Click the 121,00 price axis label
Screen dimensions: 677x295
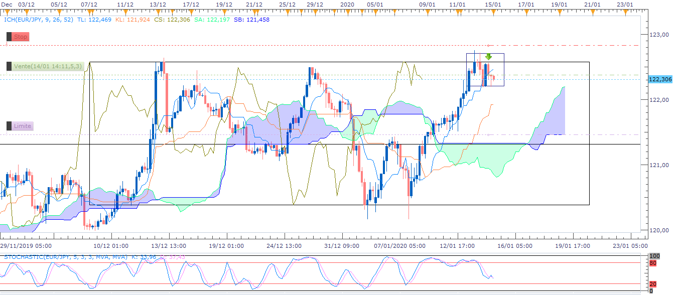tap(659, 165)
